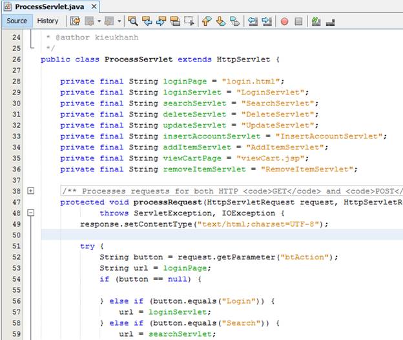Open the Forward history dropdown arrow
The image size is (403, 340).
point(119,21)
